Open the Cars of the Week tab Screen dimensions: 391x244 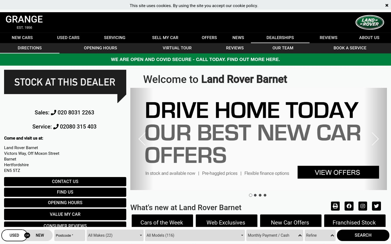click(162, 221)
